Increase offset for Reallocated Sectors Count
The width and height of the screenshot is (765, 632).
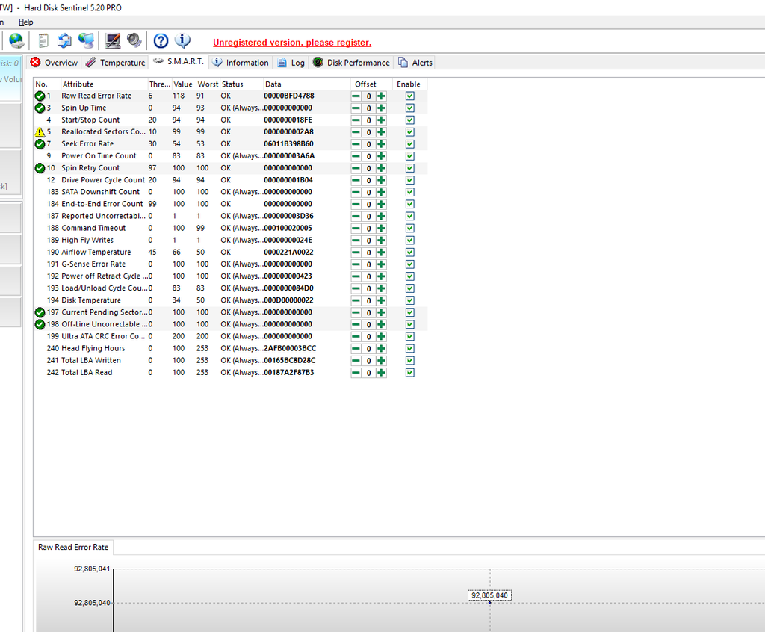381,132
